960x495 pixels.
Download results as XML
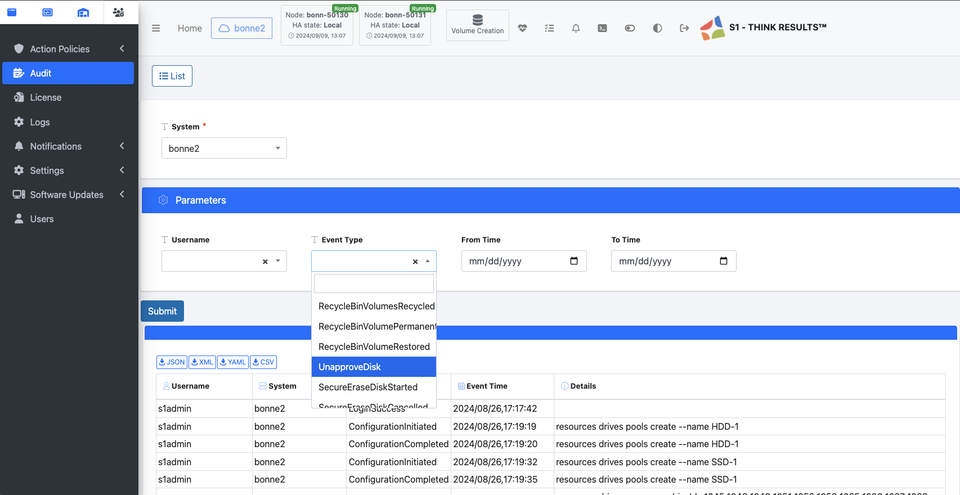[202, 362]
